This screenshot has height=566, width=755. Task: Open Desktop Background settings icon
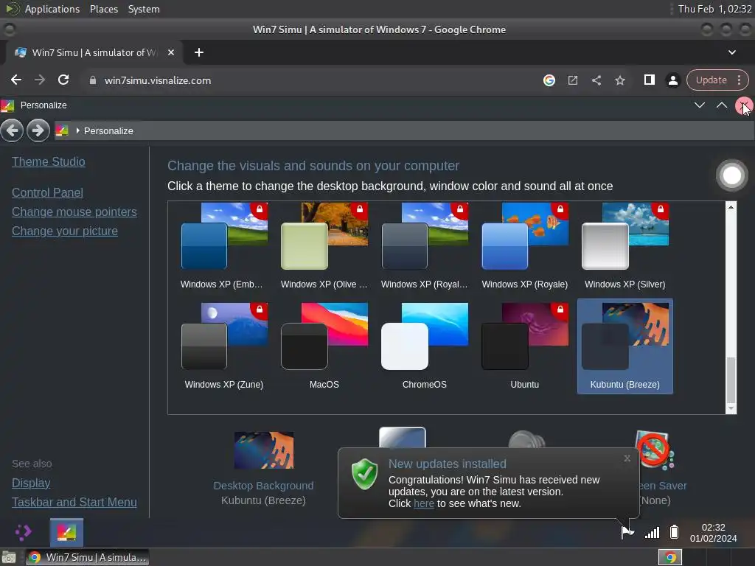(x=264, y=450)
